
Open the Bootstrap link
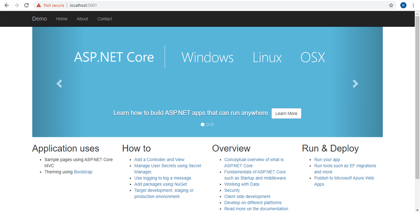(83, 172)
